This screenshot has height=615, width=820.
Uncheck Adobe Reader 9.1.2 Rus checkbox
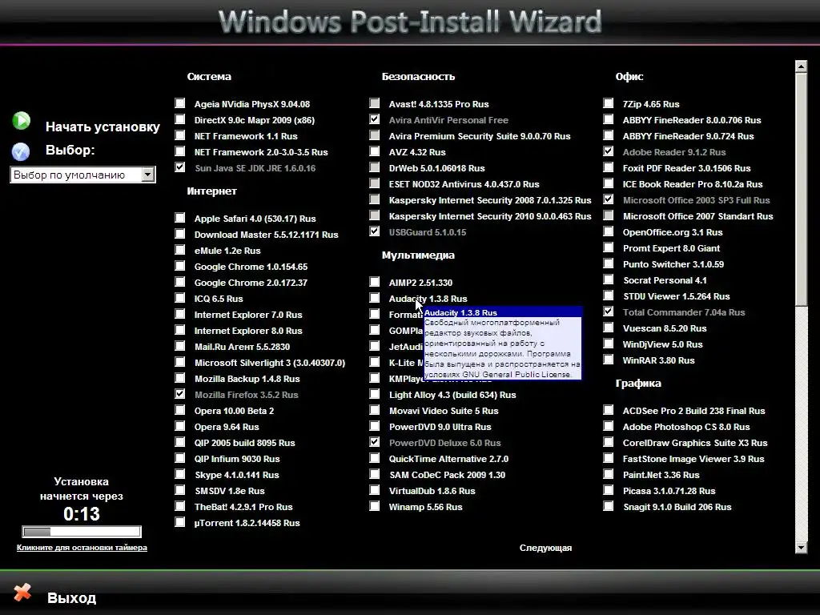point(609,151)
